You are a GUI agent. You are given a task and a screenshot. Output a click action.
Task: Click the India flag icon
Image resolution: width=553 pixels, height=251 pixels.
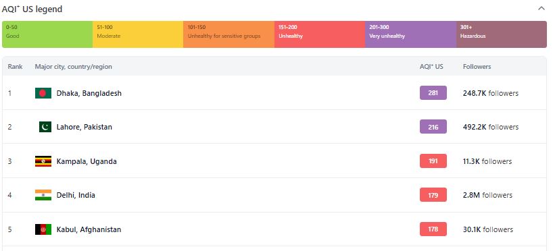[x=43, y=195]
